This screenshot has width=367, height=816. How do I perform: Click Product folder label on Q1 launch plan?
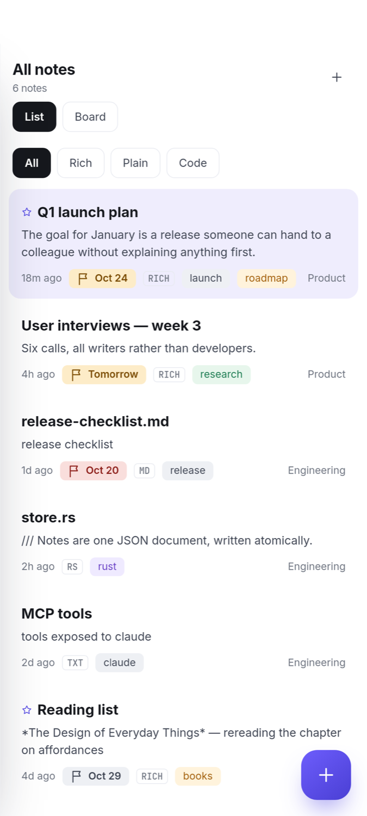[x=326, y=278]
